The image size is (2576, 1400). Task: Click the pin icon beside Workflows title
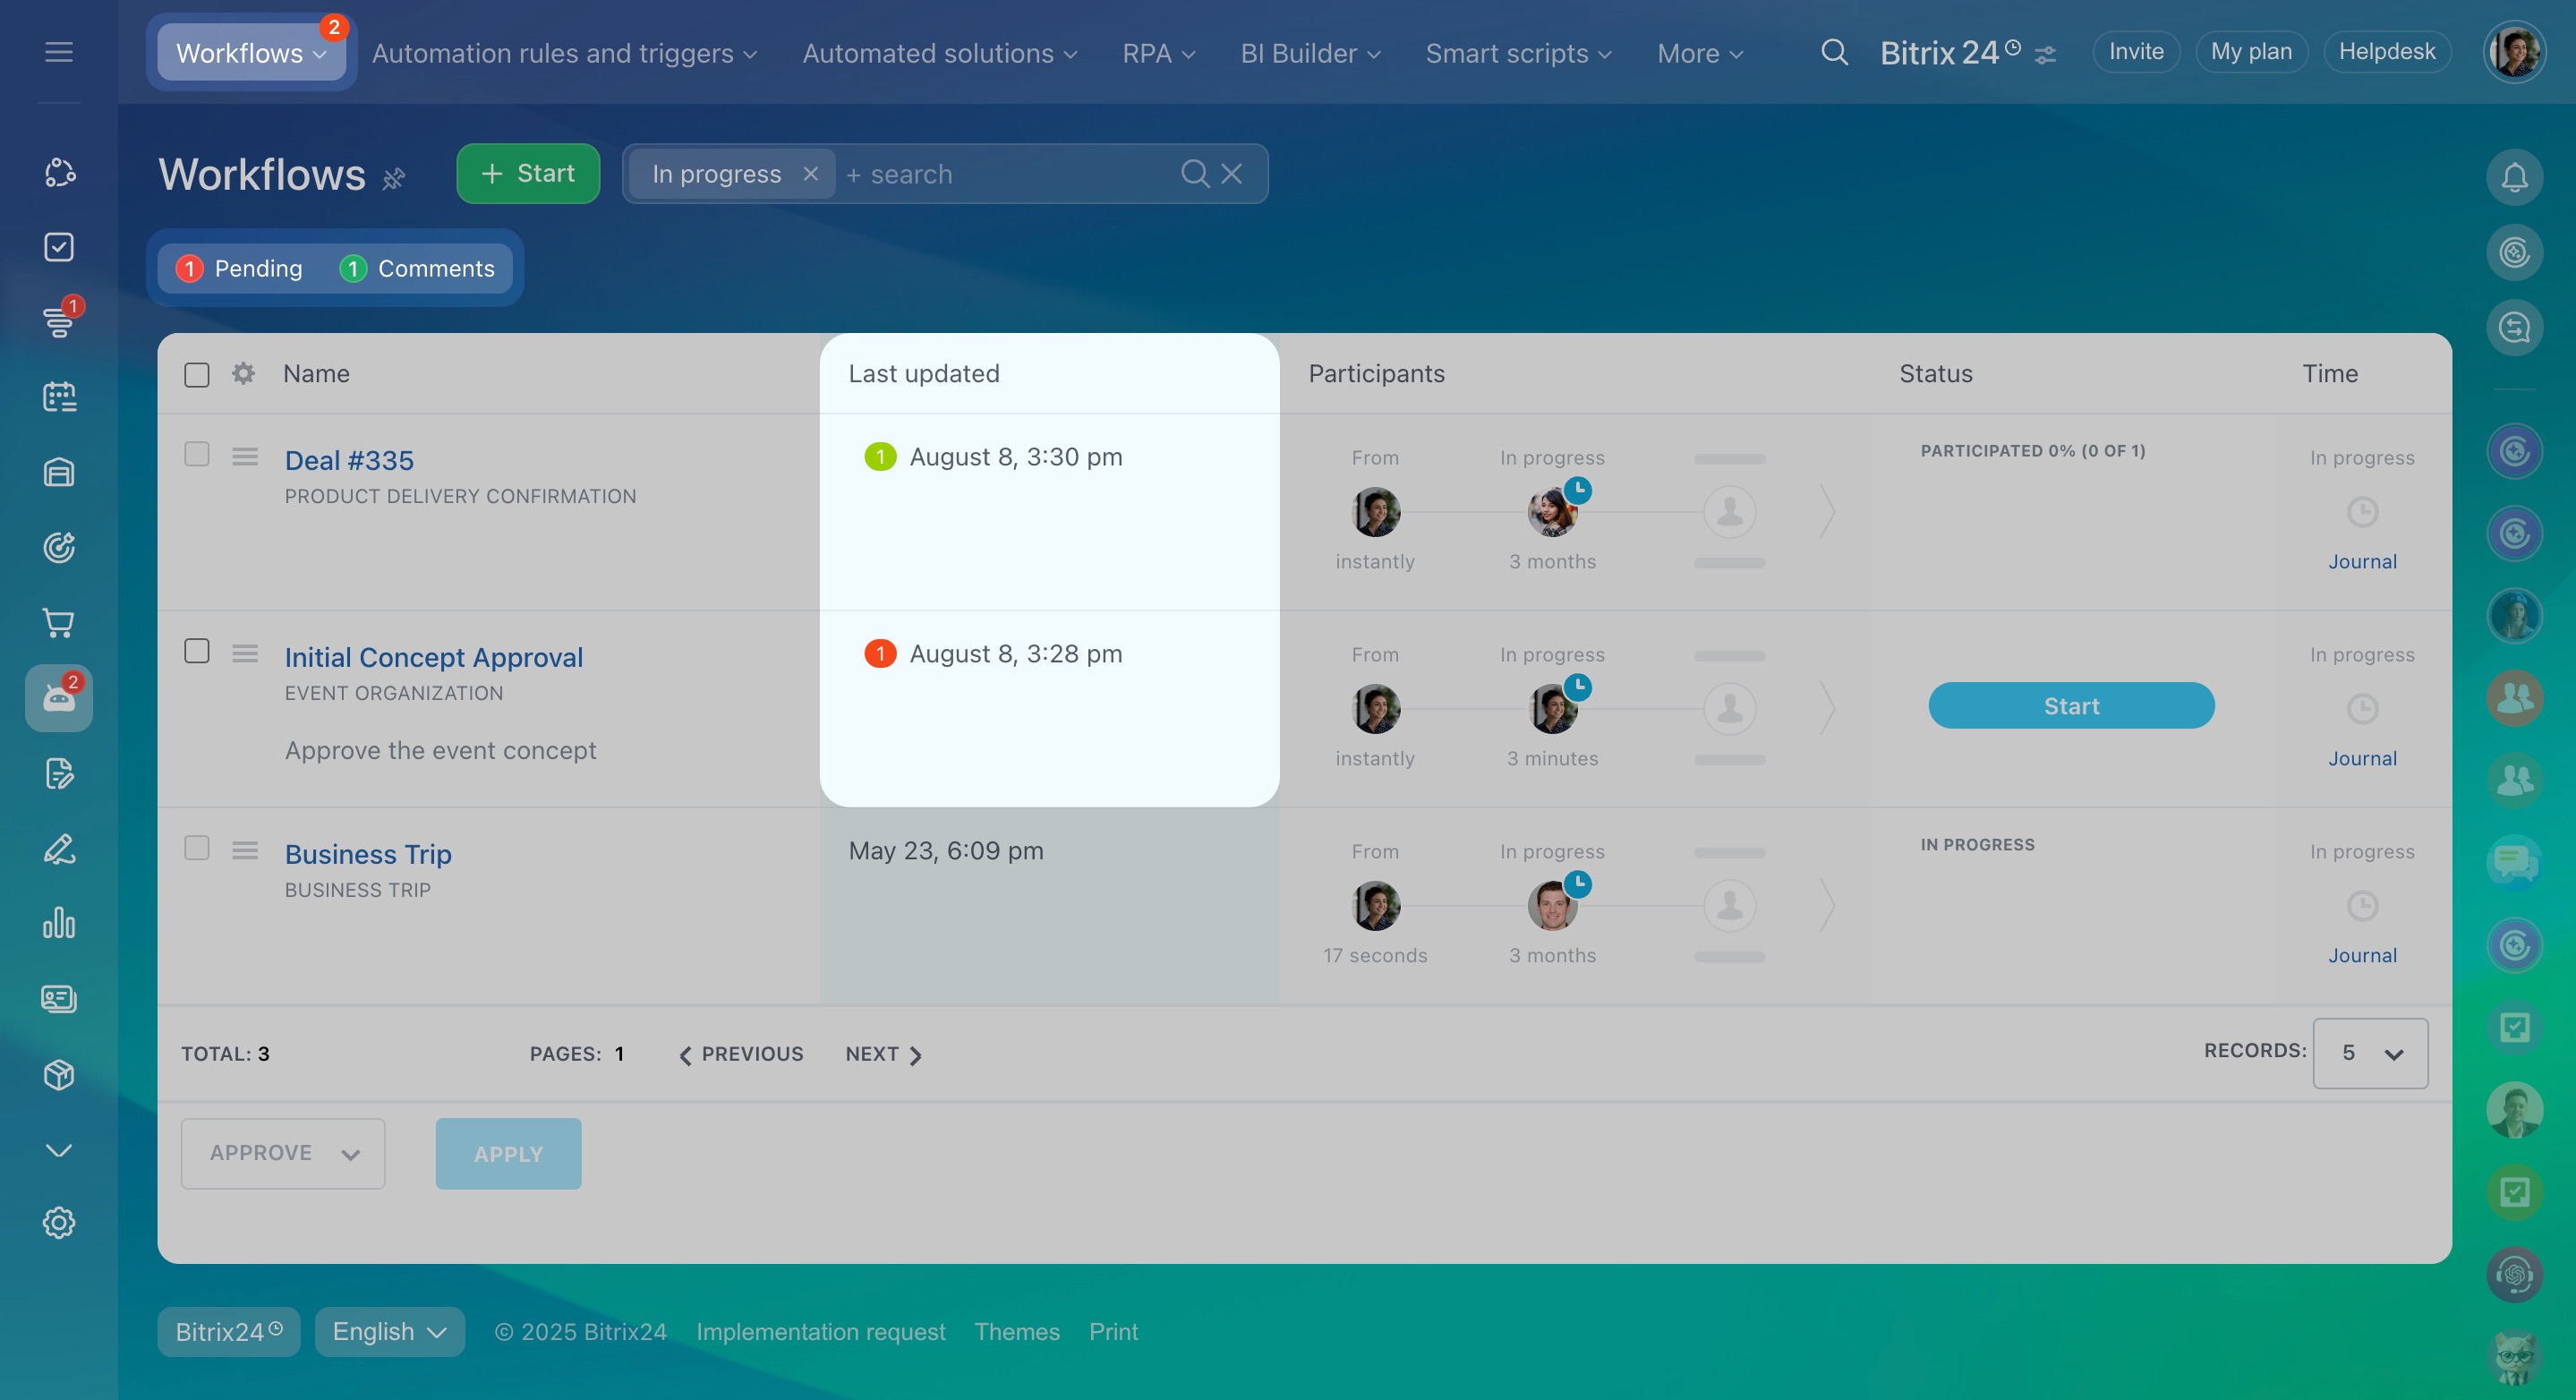(394, 179)
